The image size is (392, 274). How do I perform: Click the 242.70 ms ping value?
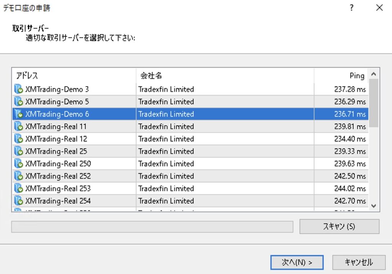pos(350,201)
